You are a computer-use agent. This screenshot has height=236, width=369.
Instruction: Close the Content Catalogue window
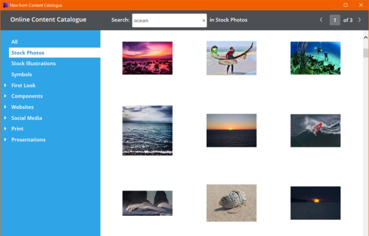(x=361, y=5)
